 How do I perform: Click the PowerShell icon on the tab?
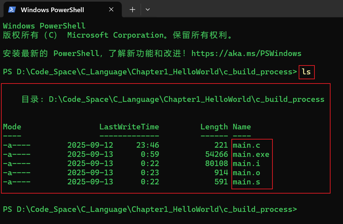pos(11,9)
